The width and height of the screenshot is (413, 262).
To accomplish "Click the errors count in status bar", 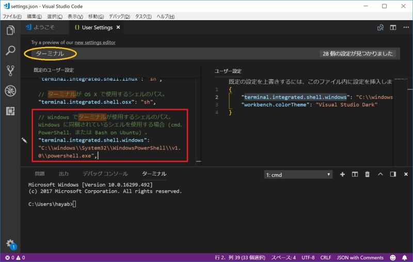I will 10,257.
